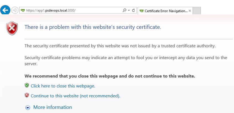234x113 pixels.
Task: Click green shield beside close webpage link
Action: coord(27,85)
